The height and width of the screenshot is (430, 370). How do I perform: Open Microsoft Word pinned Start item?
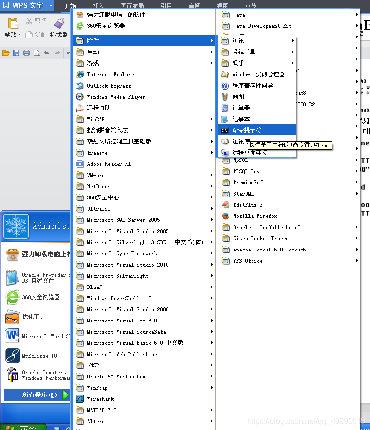coord(37,336)
